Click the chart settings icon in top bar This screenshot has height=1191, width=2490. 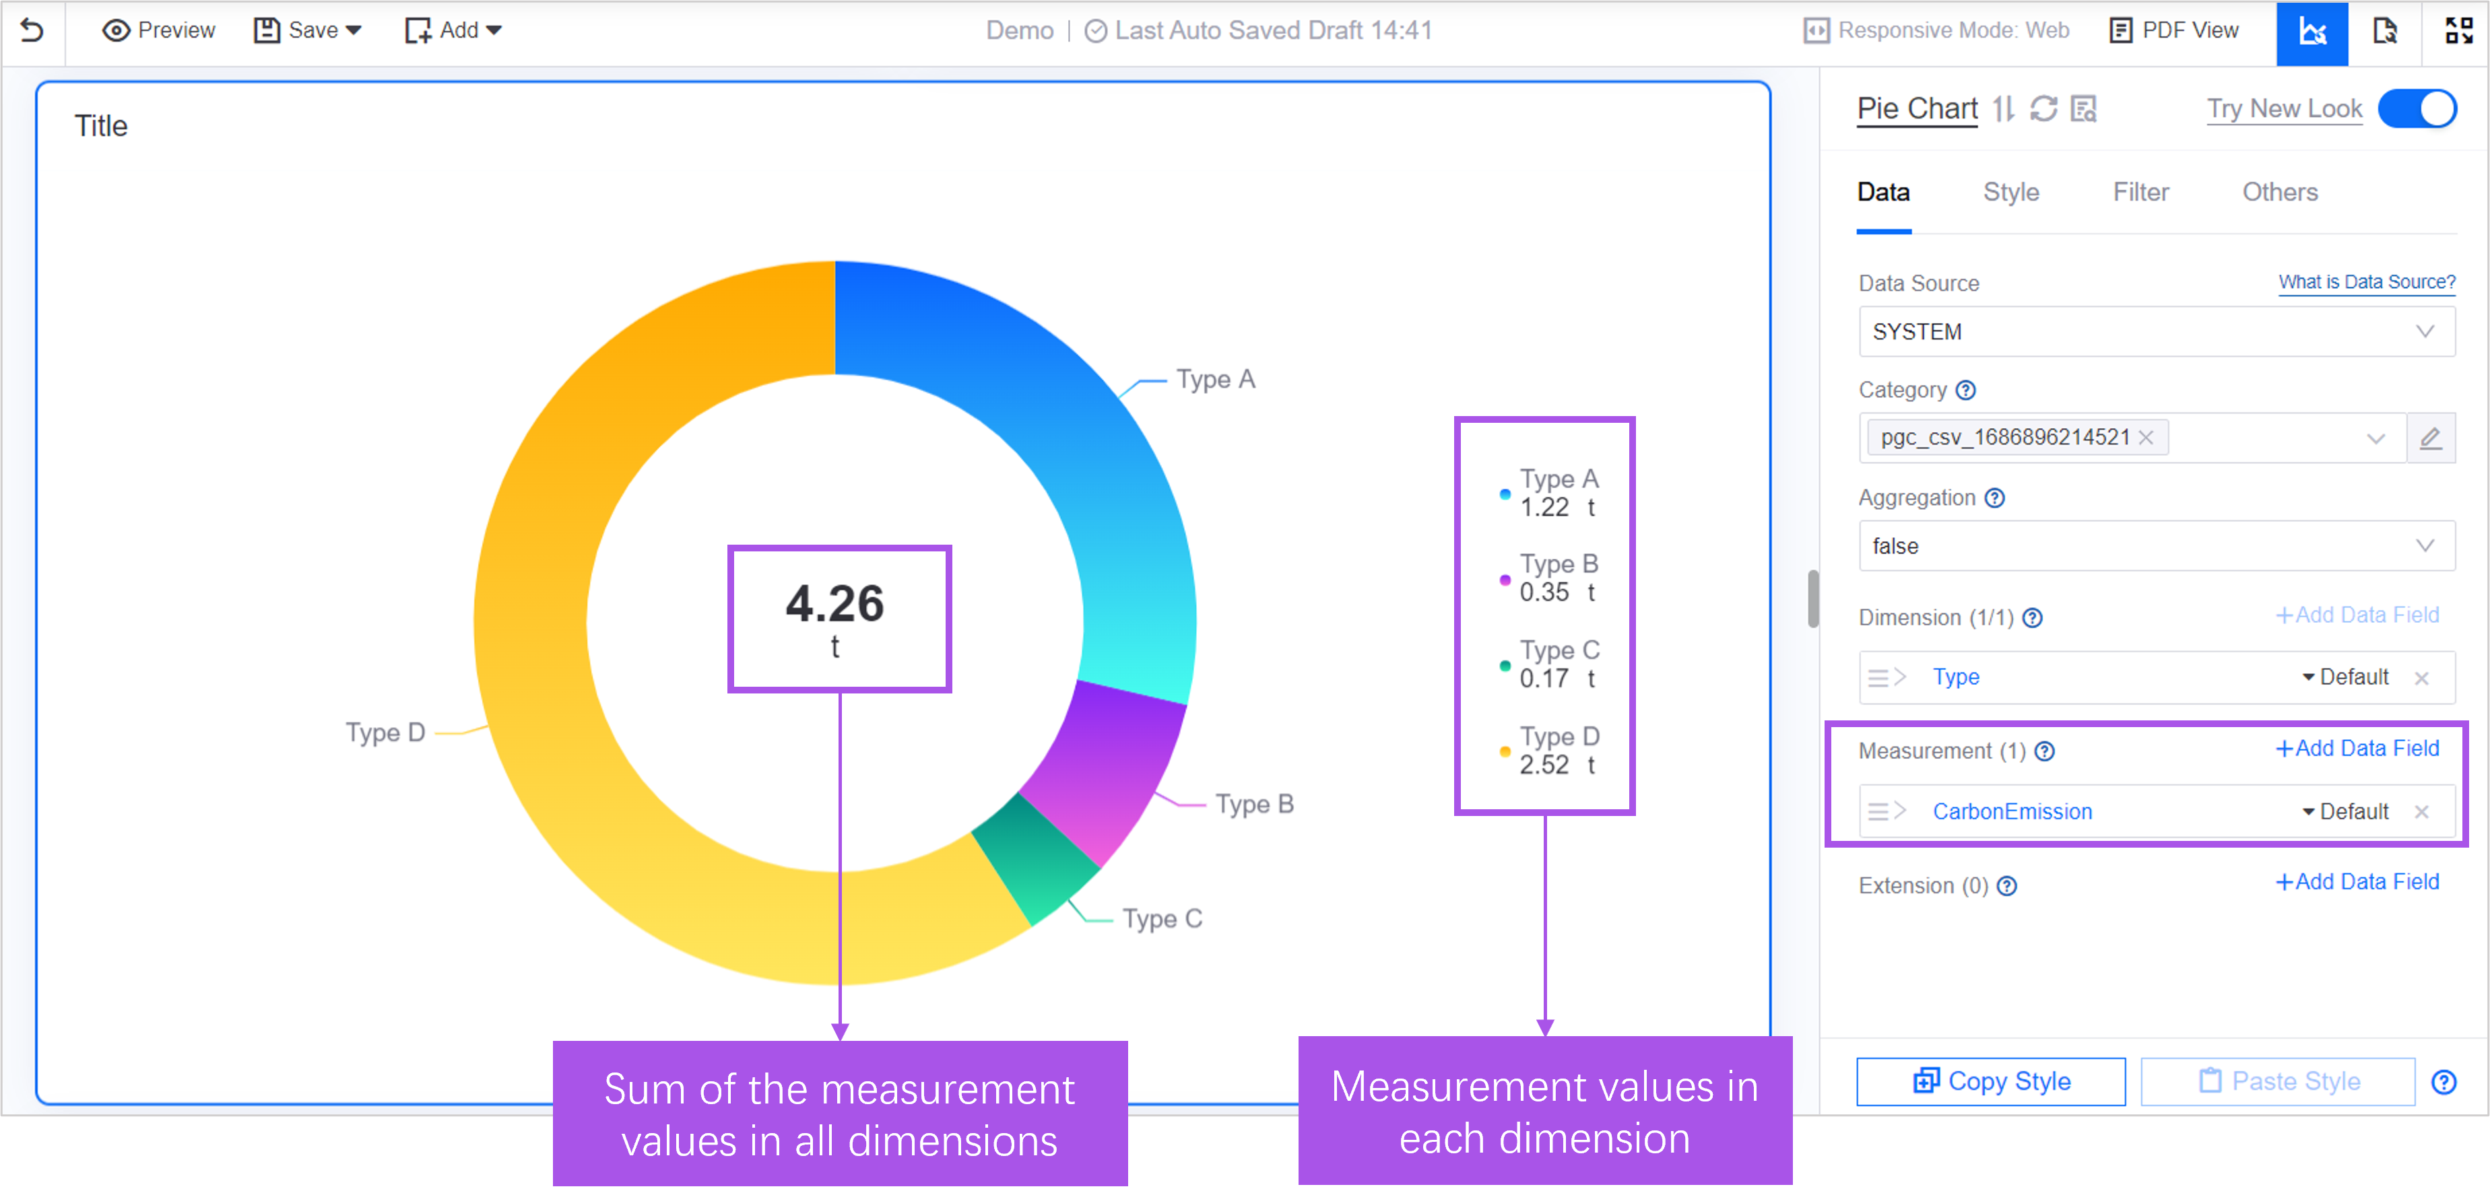point(2311,32)
